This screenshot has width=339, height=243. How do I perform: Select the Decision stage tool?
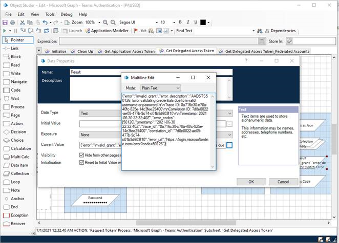pos(18,131)
